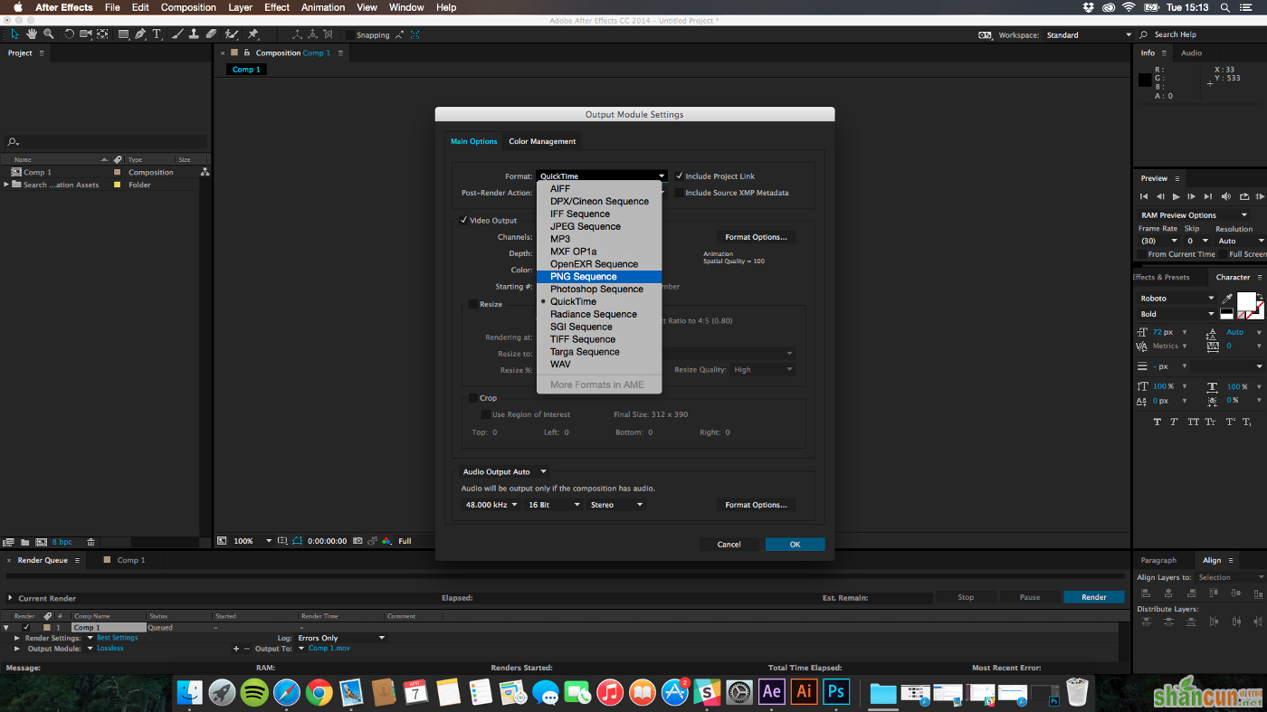Toggle From Current Time checkbox

point(1142,254)
